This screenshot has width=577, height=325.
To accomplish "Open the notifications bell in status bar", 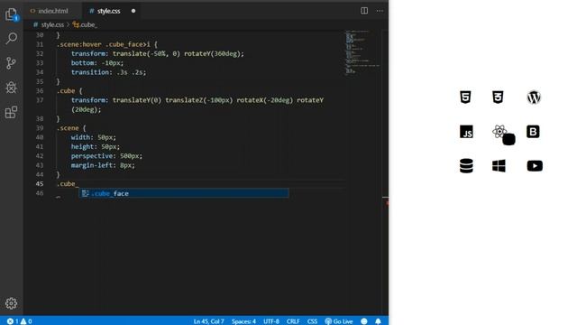I will 378,321.
